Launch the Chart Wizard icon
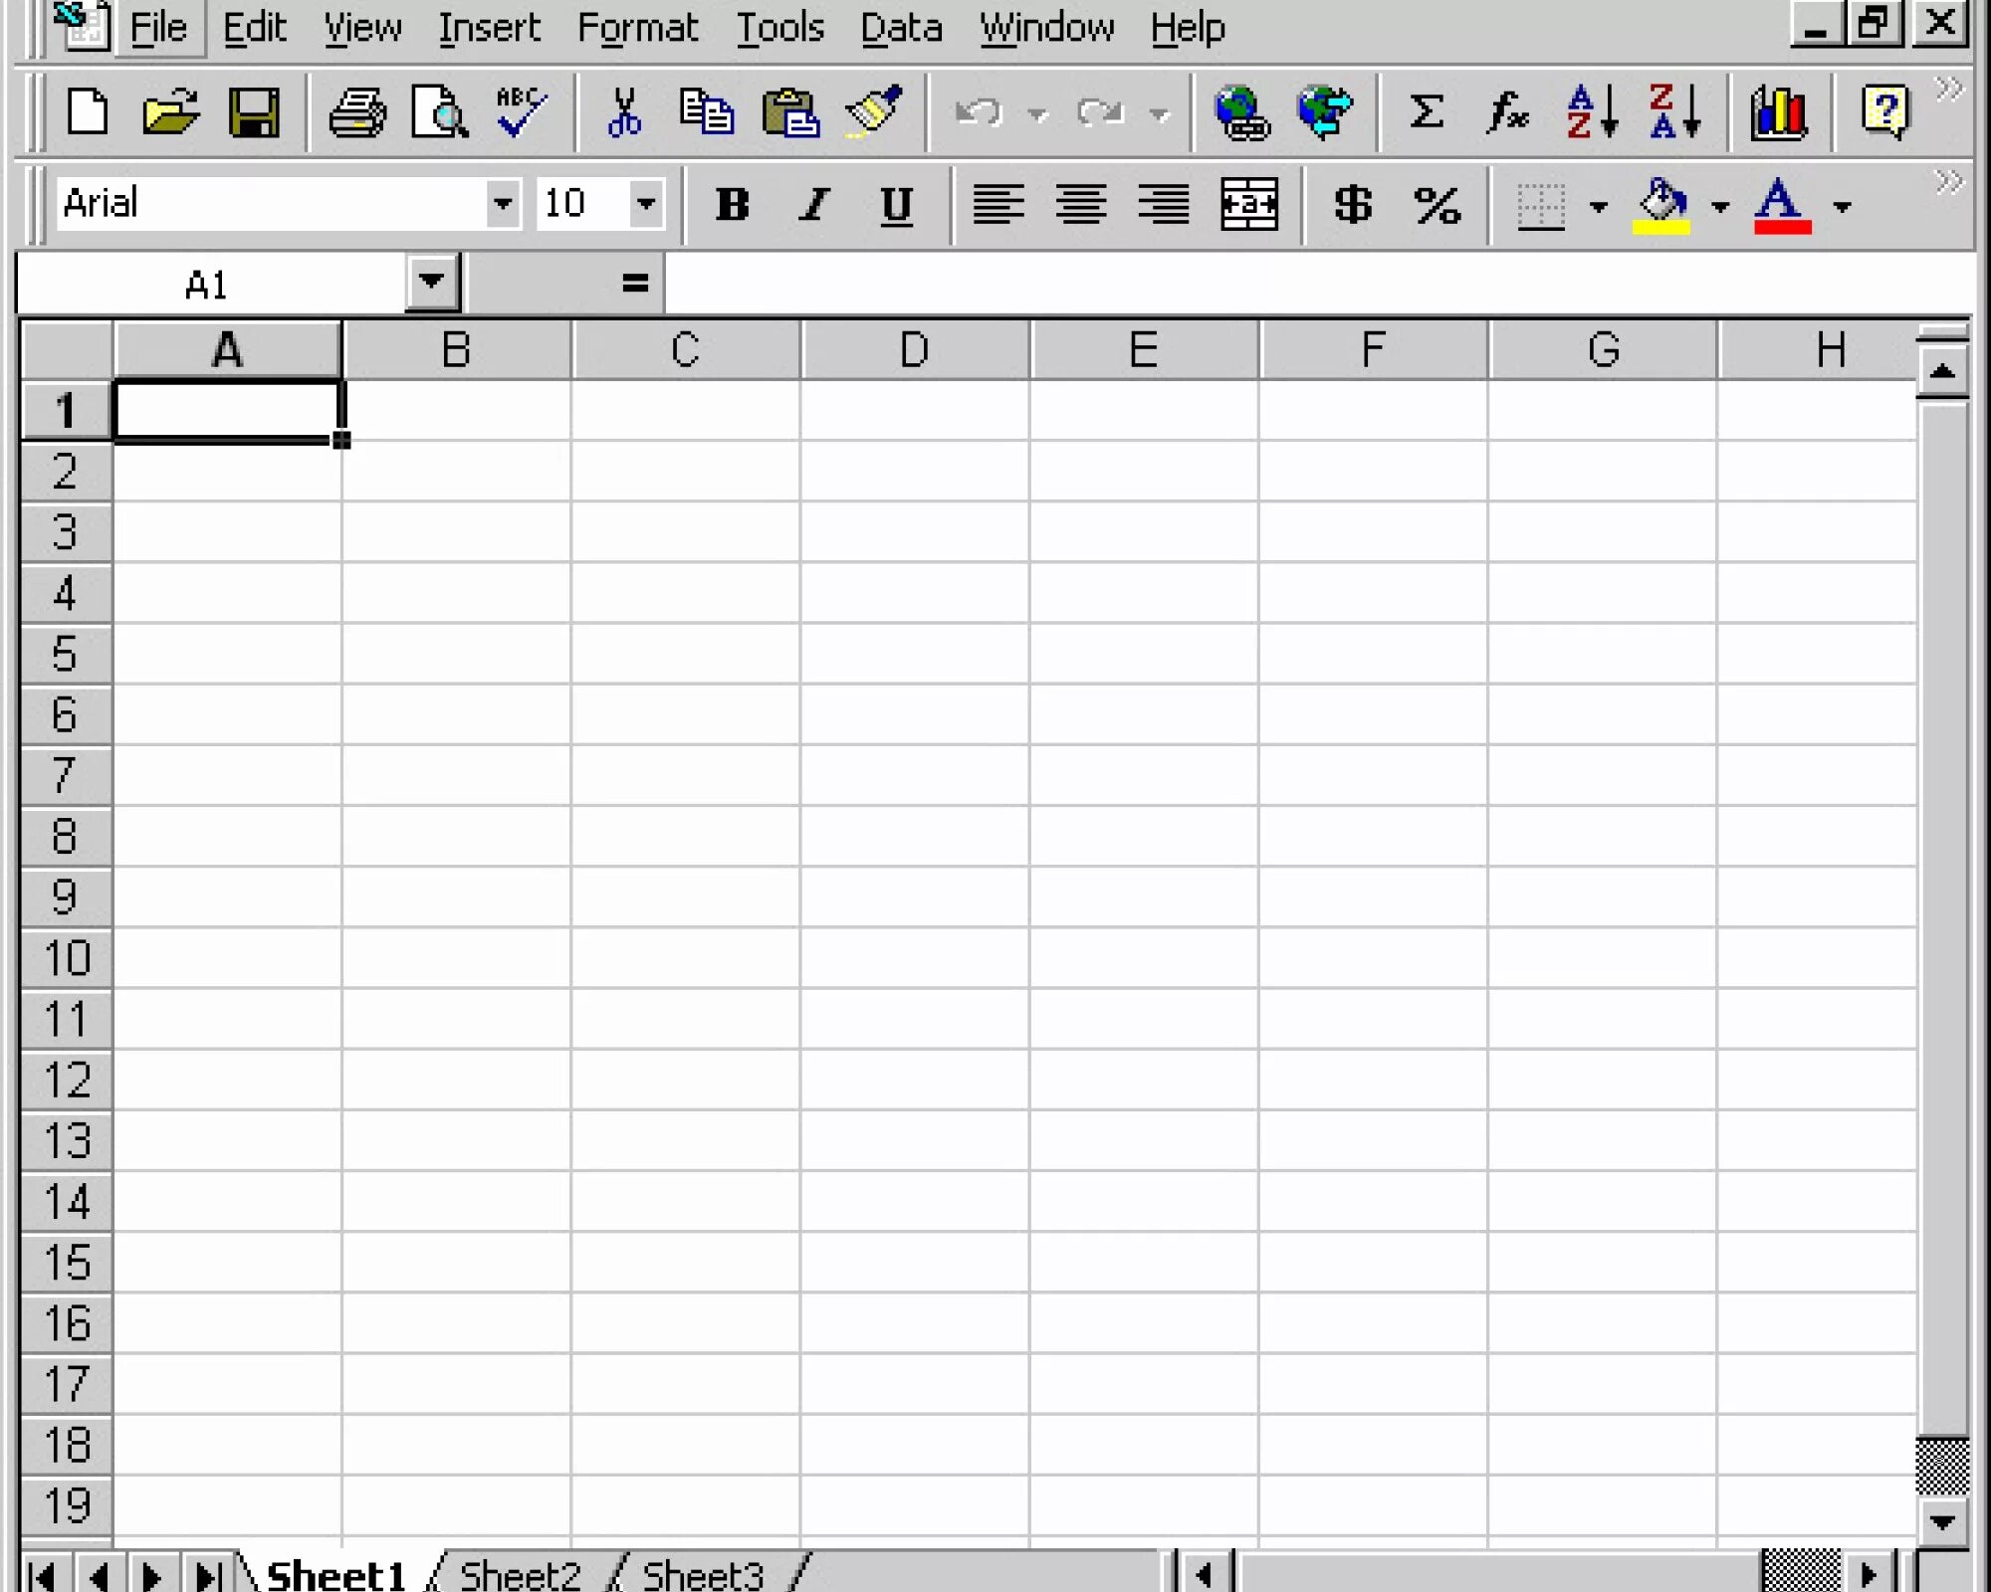Viewport: 1991px width, 1592px height. coord(1779,111)
